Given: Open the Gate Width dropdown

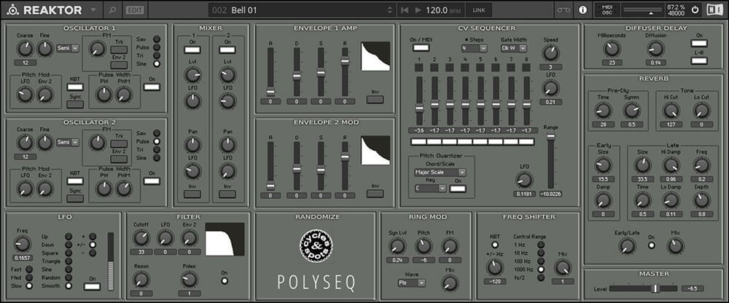Looking at the screenshot, I should click(x=514, y=48).
